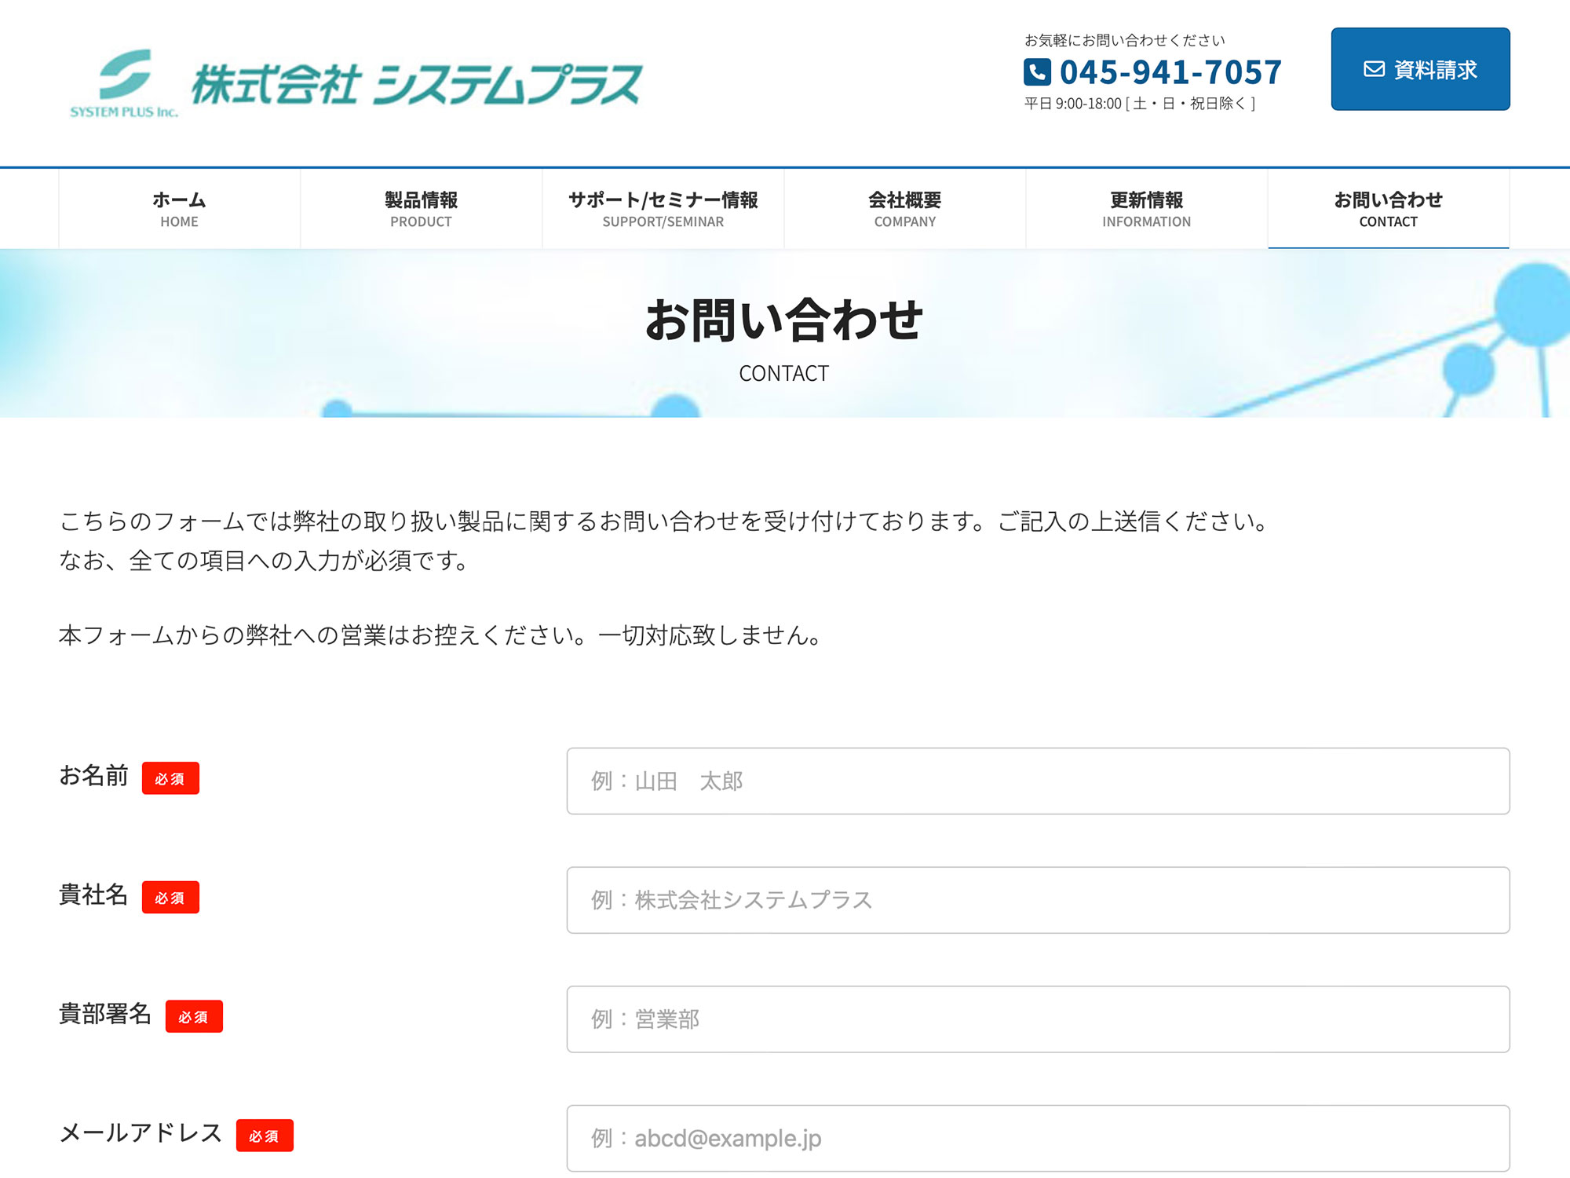
Task: Click the 必須 badge next to 貴部署名
Action: (x=194, y=1016)
